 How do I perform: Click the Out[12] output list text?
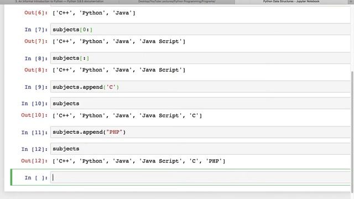139,161
